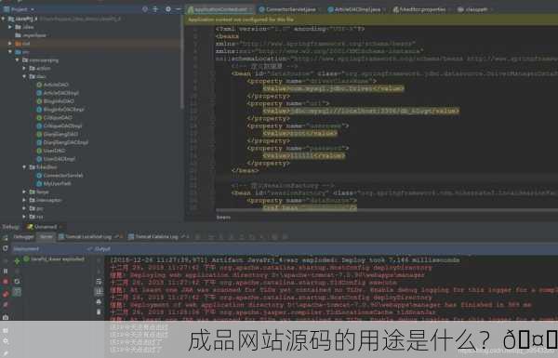The height and width of the screenshot is (358, 558).
Task: Select the JavaPrj_4:war exploded artifact
Action: coord(54,259)
